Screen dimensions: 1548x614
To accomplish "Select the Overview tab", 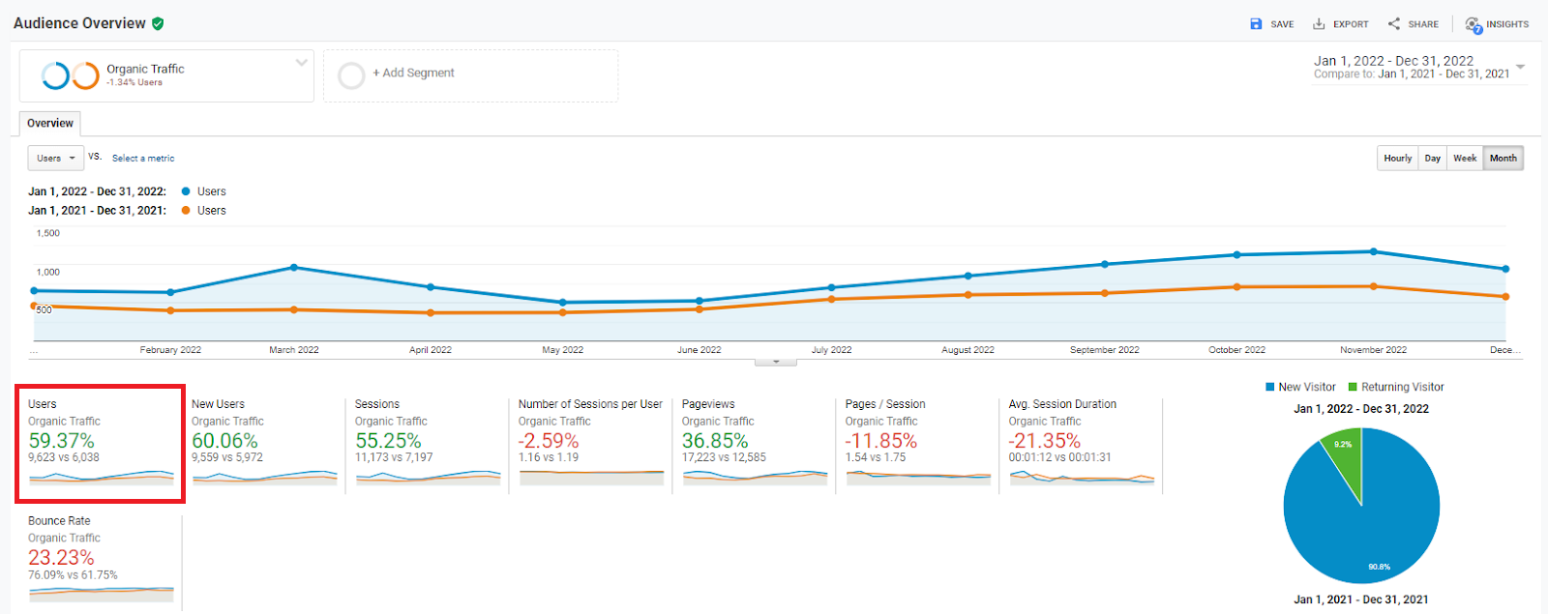I will point(50,124).
